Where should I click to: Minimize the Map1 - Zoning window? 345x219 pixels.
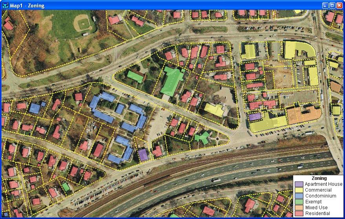[325, 5]
